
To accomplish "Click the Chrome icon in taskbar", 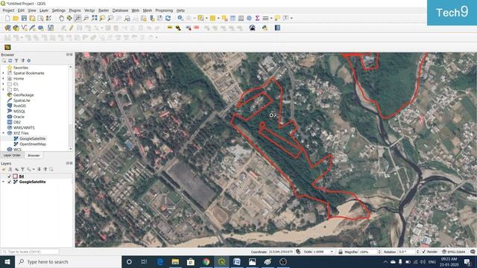I will [206, 262].
